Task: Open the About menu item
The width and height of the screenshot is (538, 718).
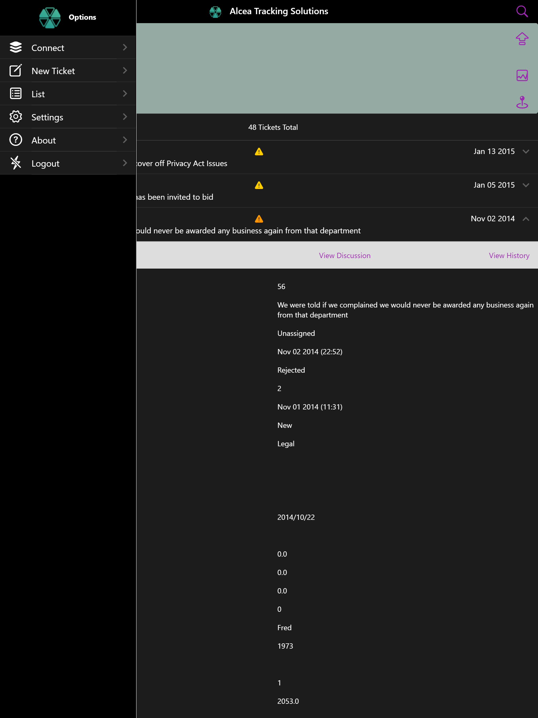Action: coord(68,140)
